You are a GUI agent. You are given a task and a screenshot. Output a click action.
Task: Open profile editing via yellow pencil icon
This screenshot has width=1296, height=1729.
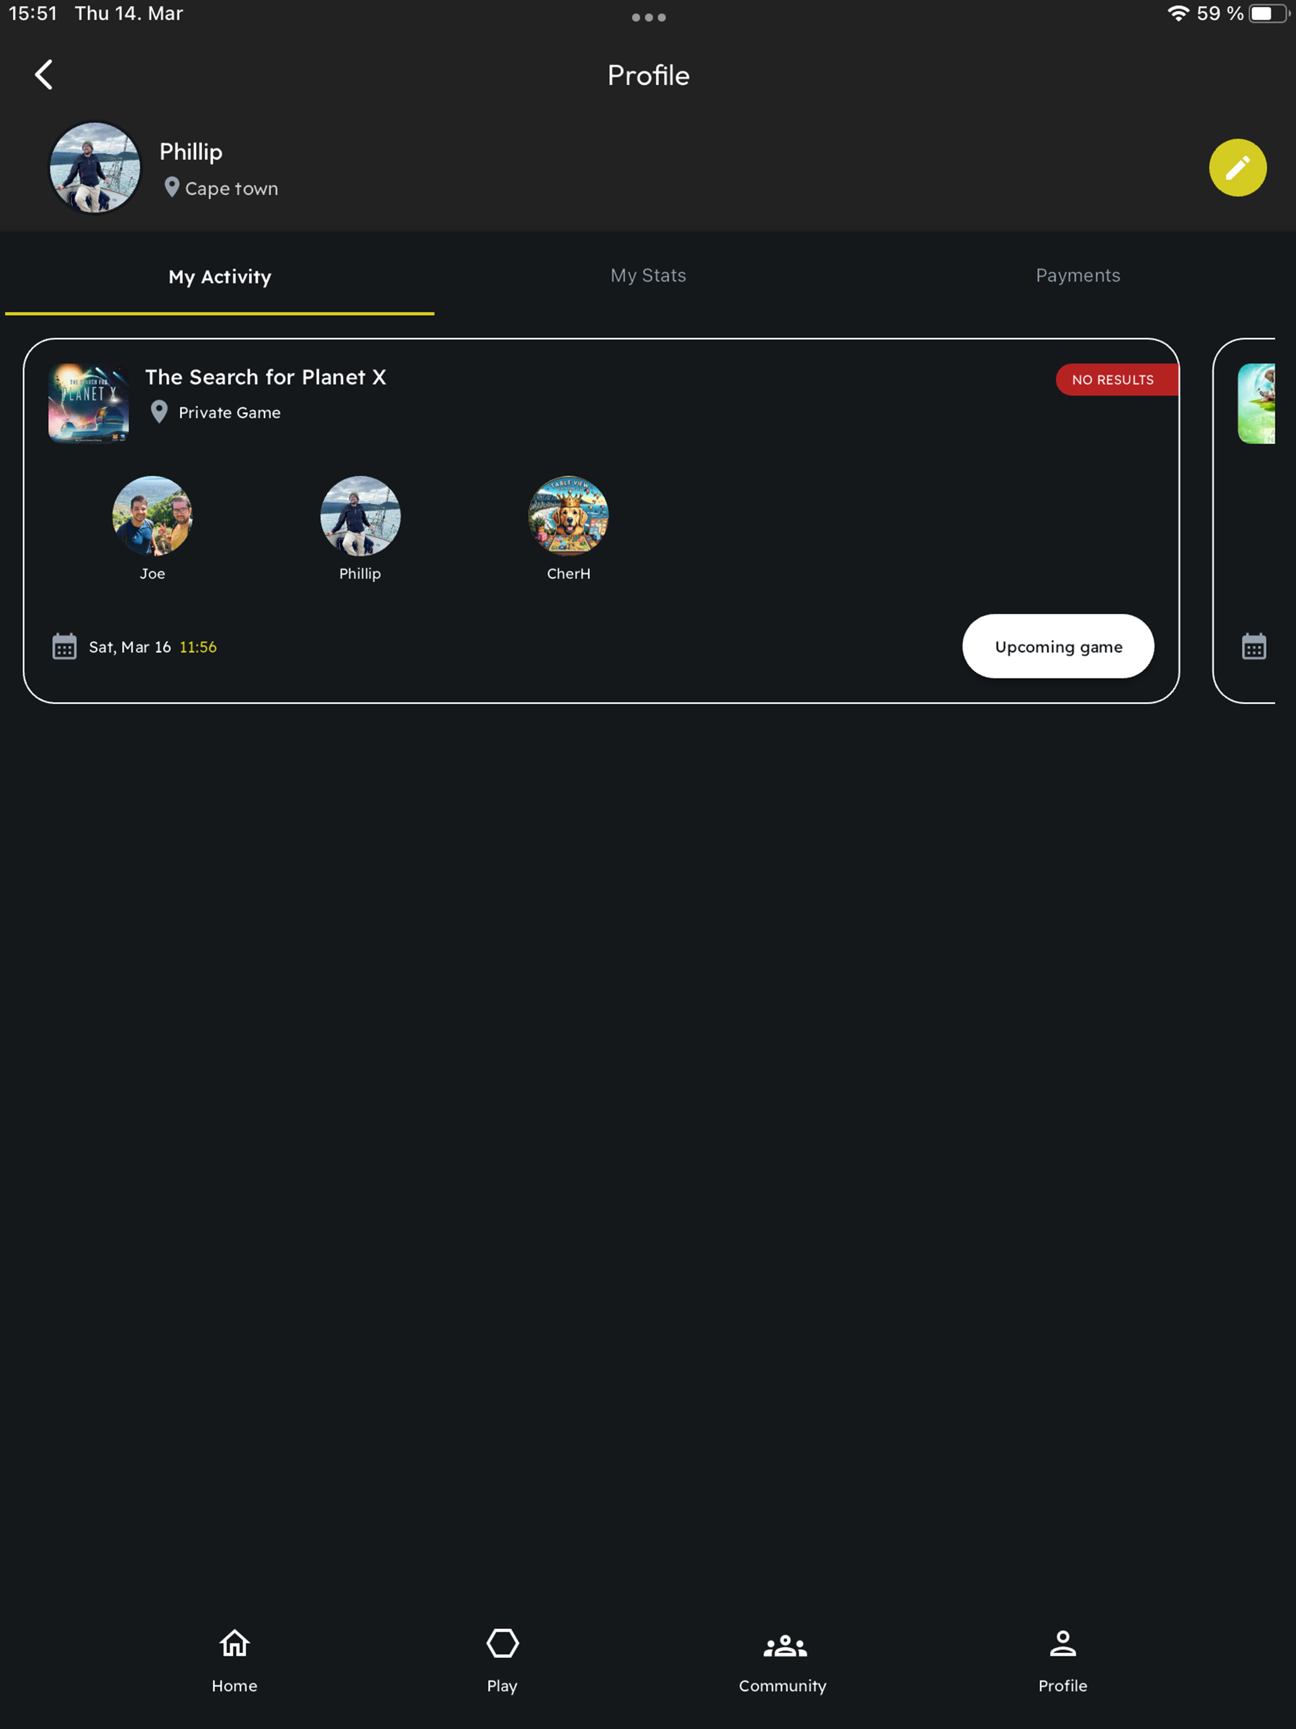(1237, 168)
